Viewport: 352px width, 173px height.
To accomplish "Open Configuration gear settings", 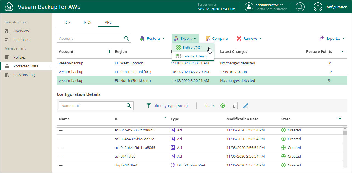I will coord(318,7).
